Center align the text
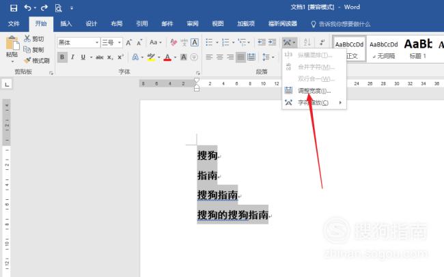 pos(220,57)
